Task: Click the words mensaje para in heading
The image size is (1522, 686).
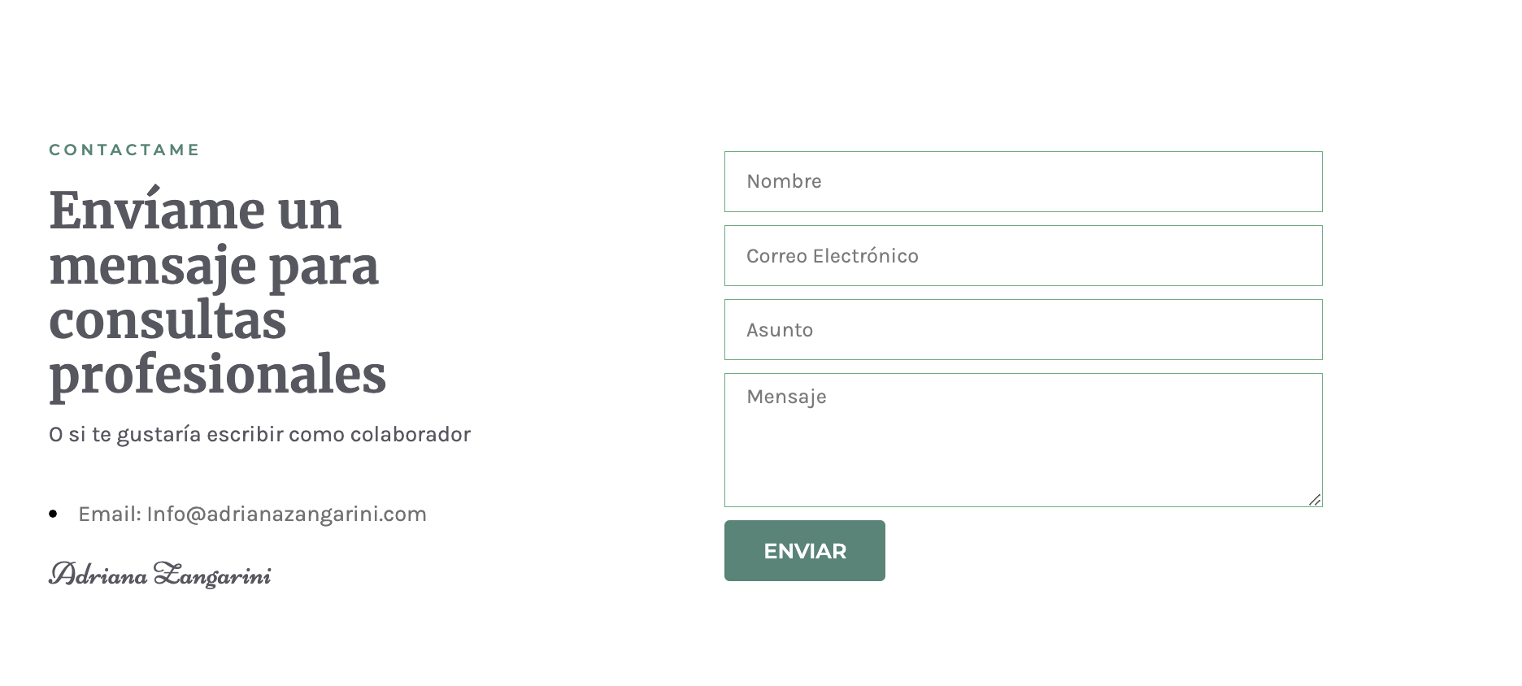Action: click(x=214, y=267)
